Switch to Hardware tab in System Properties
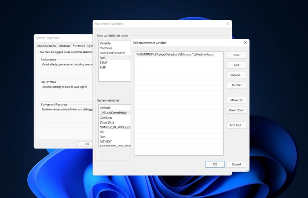Image resolution: width=308 pixels, height=198 pixels. 64,46
